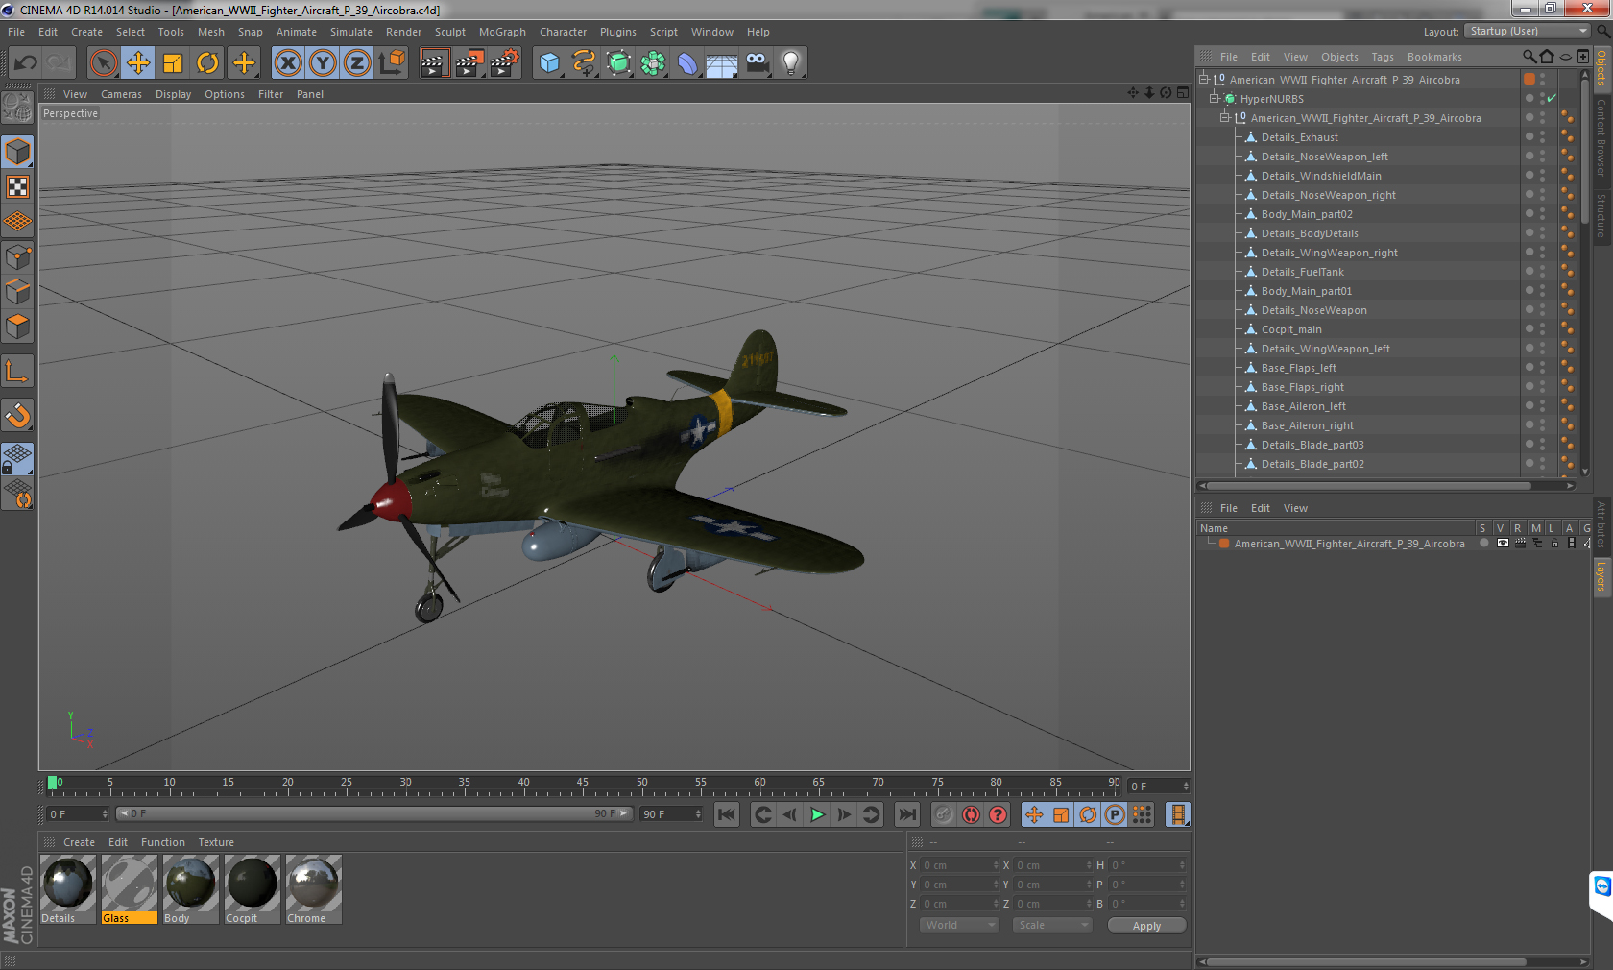Viewport: 1613px width, 970px height.
Task: Click the X position field stepper
Action: 996,865
